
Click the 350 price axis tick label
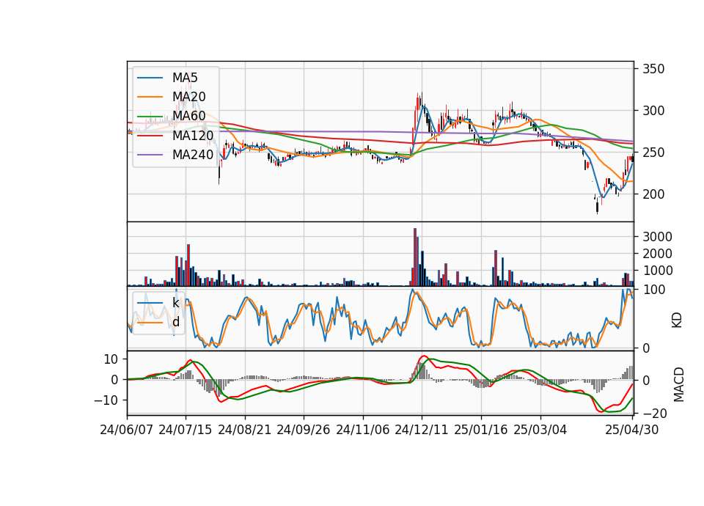(653, 69)
